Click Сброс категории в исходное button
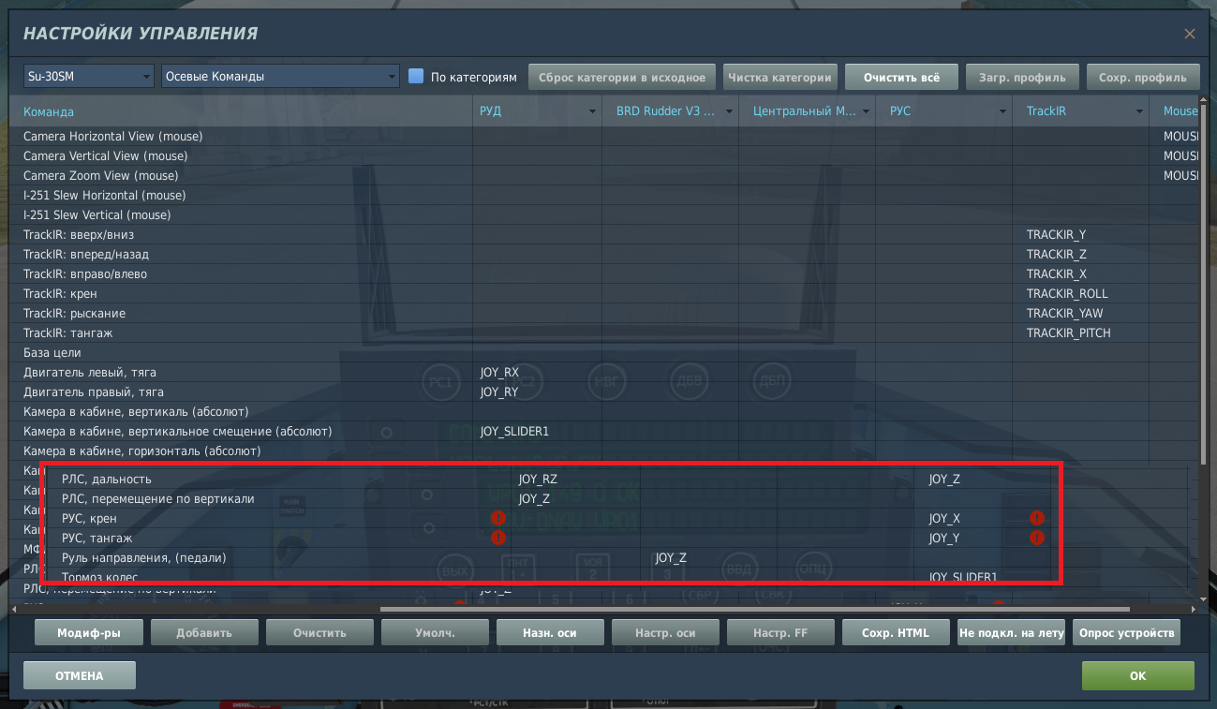Viewport: 1217px width, 709px height. [623, 77]
